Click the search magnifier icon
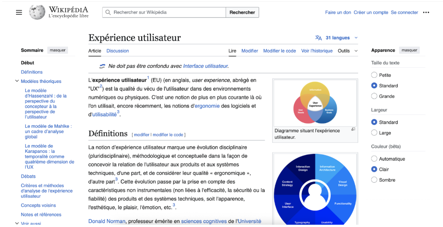This screenshot has height=227, width=443. 108,12
